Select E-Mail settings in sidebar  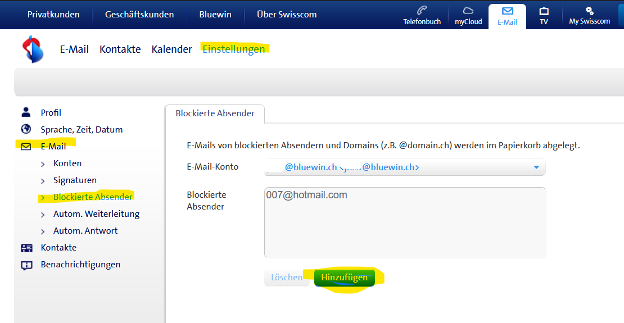tap(53, 147)
